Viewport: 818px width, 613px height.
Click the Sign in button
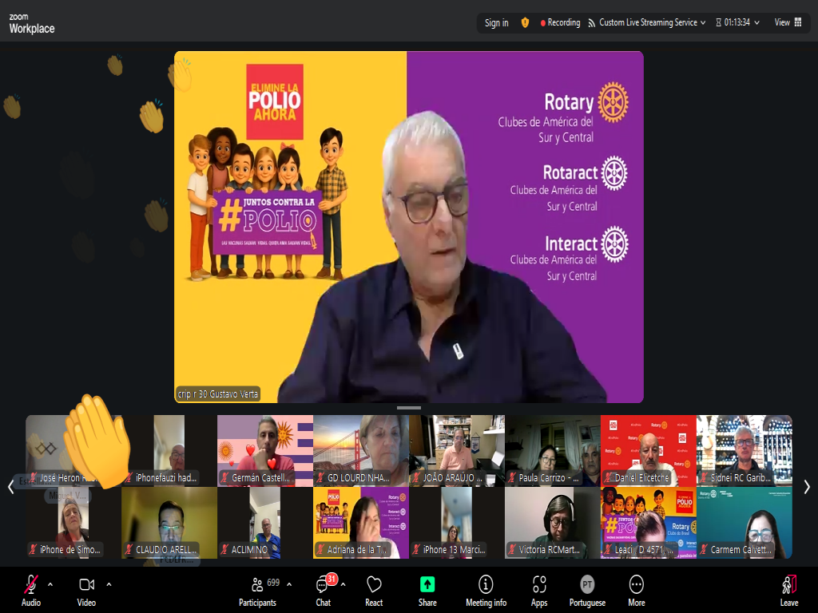tap(496, 22)
